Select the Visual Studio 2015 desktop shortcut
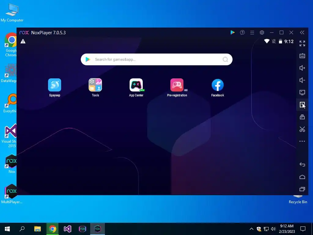Screen dimensions: 313x235 (x=9, y=136)
